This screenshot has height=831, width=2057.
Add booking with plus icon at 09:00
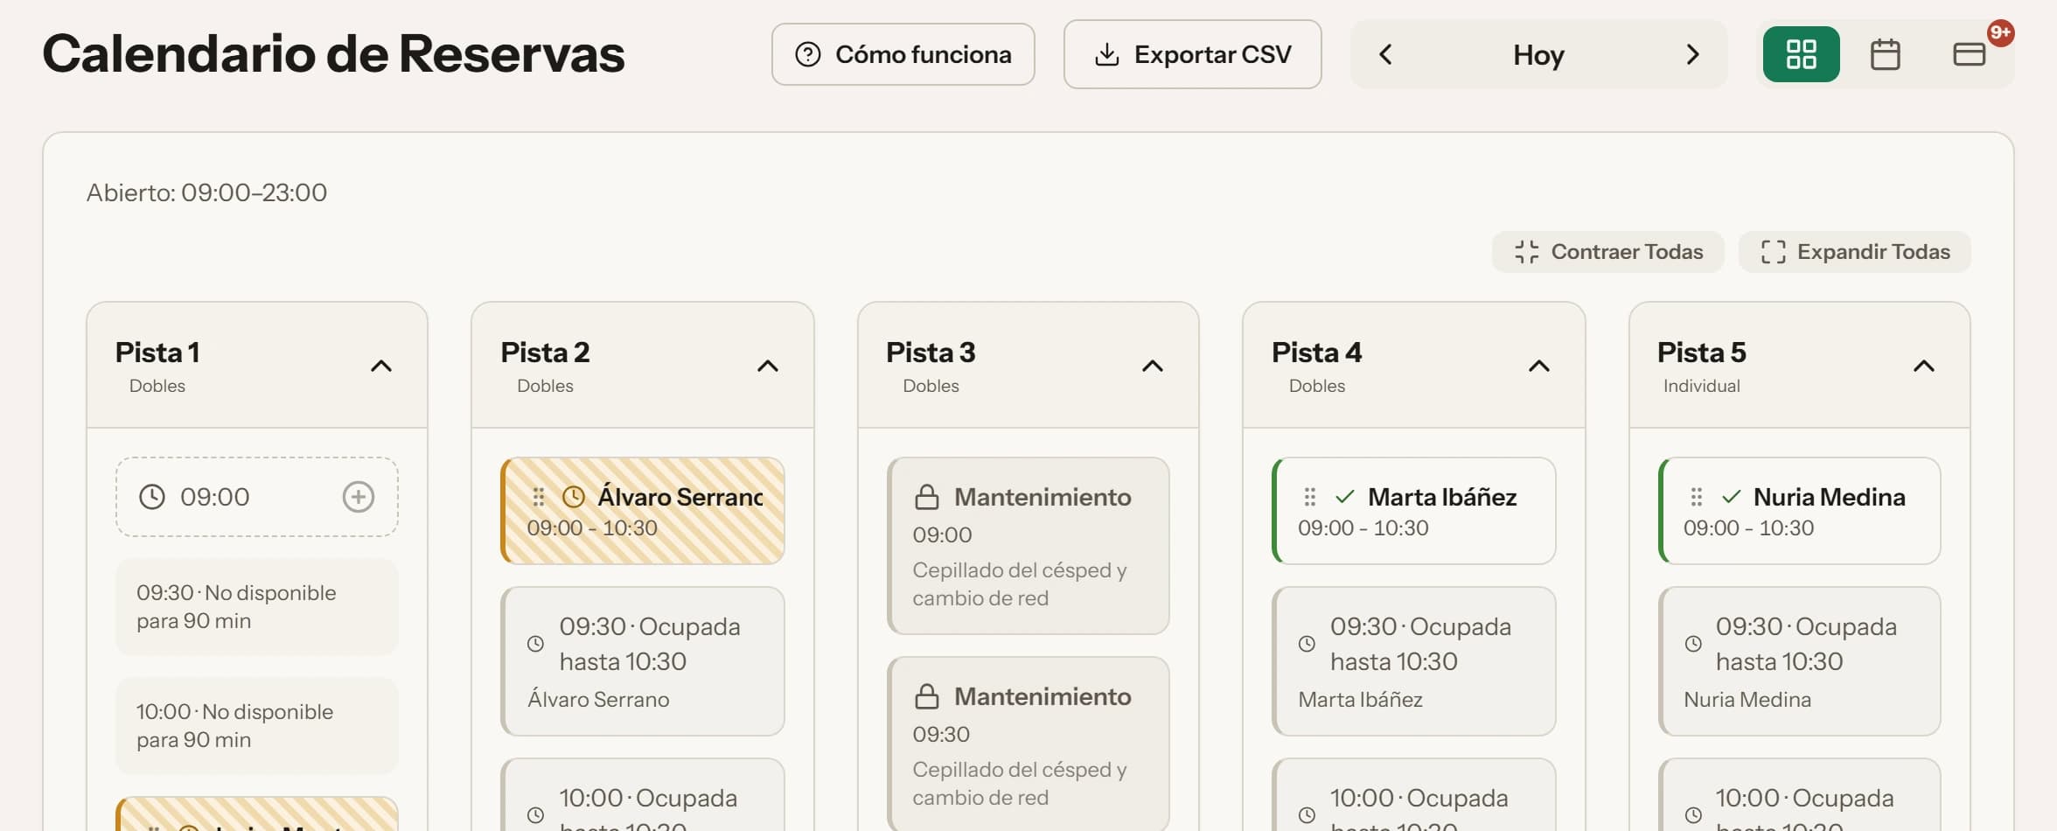358,497
